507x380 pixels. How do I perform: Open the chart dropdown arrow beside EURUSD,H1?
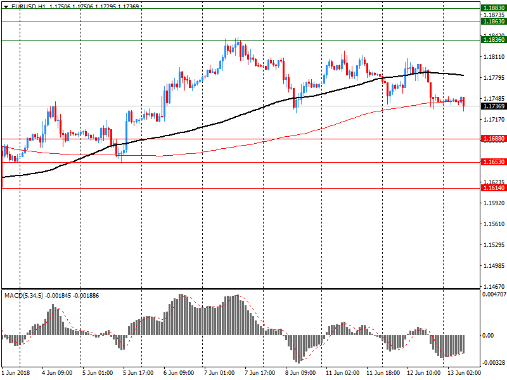point(6,6)
